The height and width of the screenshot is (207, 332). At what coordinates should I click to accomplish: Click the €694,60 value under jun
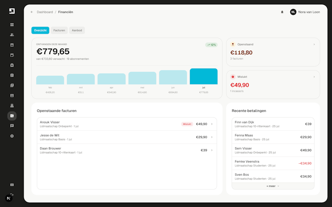click(x=173, y=92)
